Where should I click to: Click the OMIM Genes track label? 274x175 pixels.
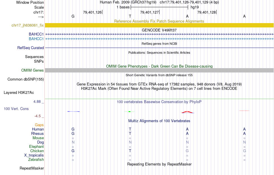[32, 70]
